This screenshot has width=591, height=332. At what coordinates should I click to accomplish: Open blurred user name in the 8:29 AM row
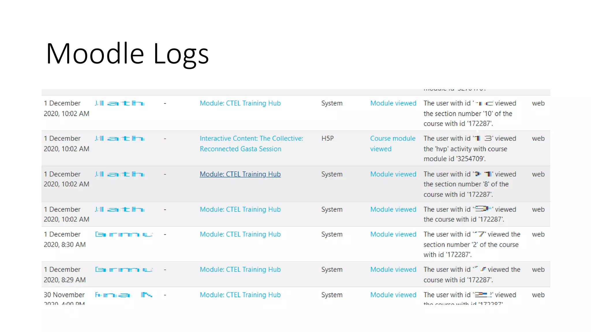124,270
